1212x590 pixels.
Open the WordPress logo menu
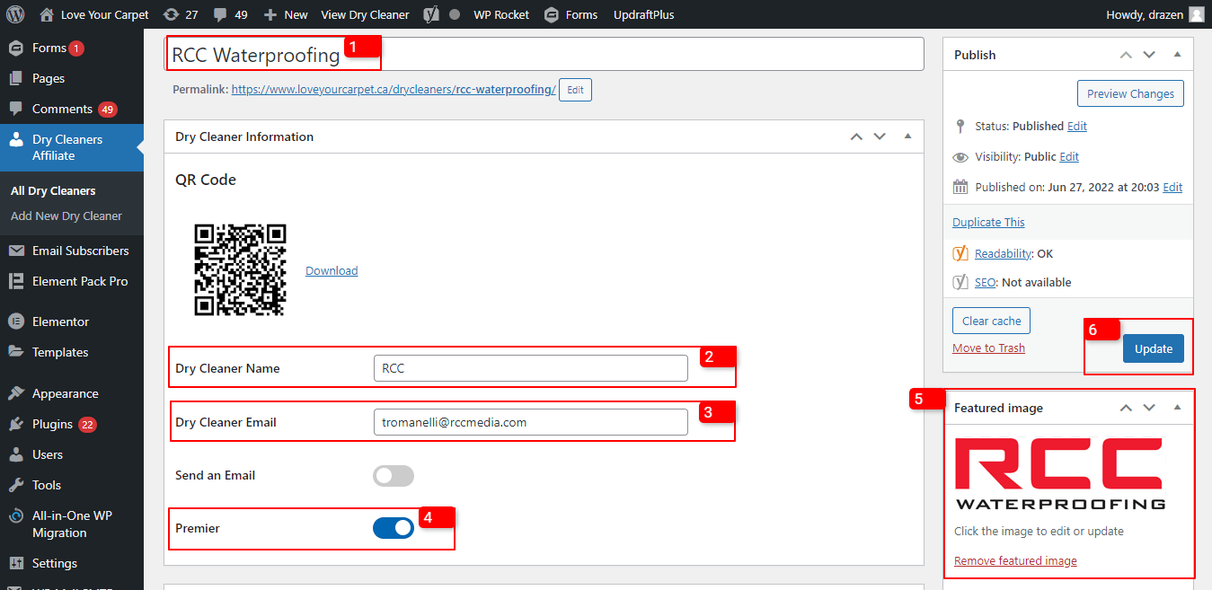pos(17,14)
